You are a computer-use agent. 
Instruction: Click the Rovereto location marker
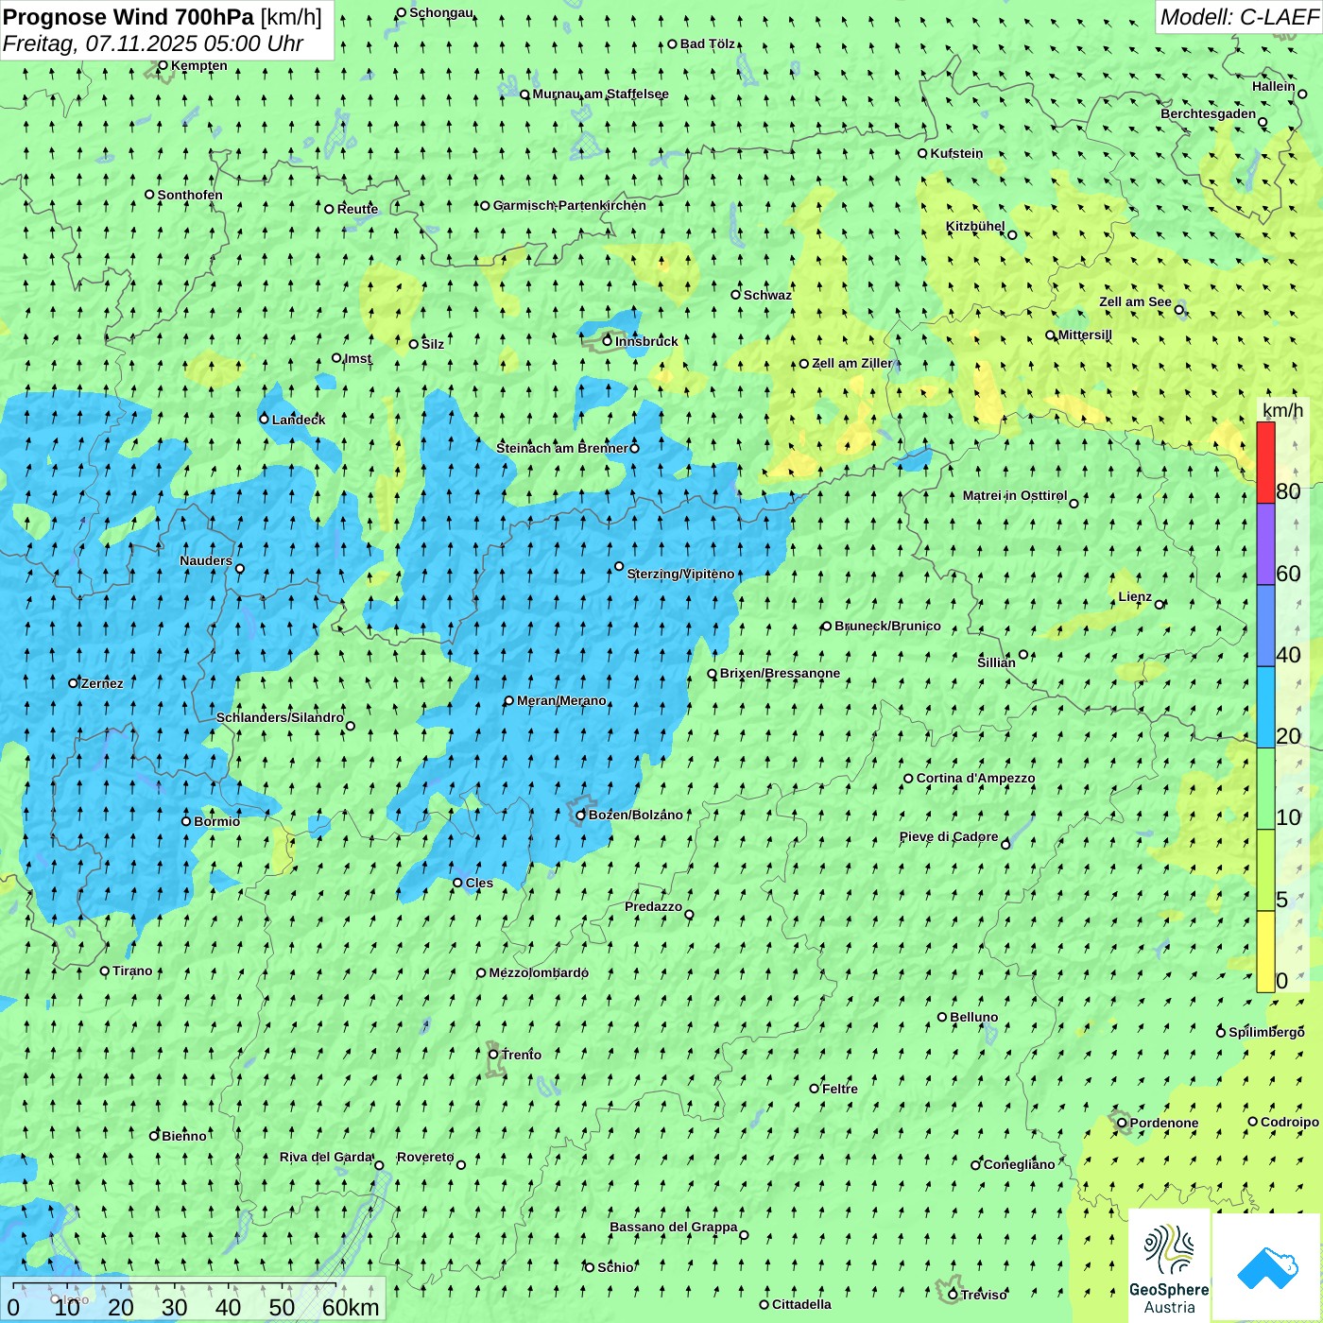[x=461, y=1165]
